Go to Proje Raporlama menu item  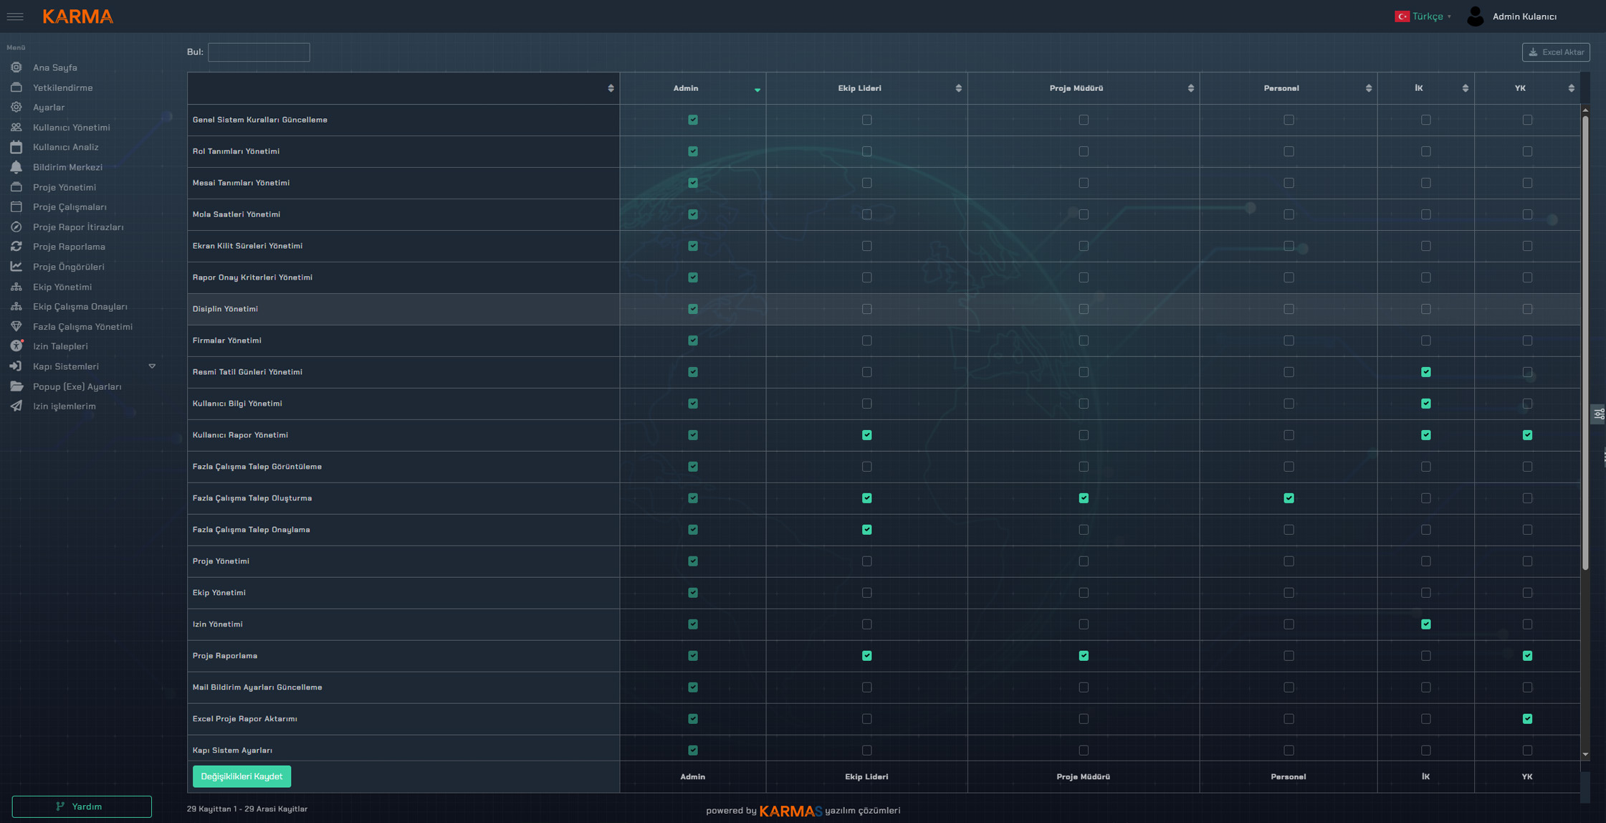(69, 247)
